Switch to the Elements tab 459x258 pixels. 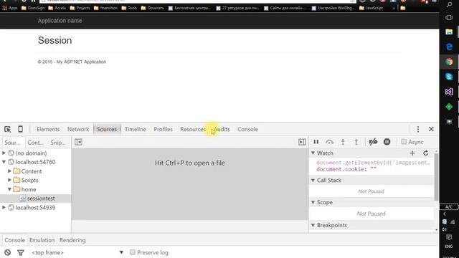48,129
